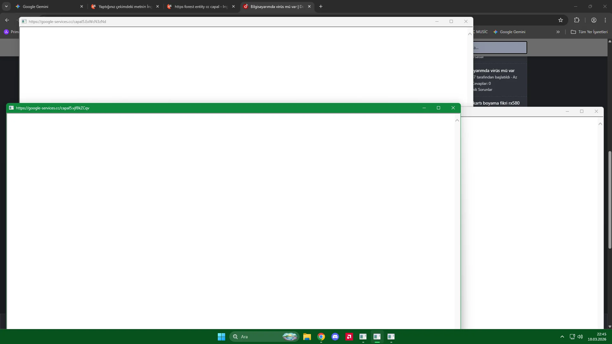The height and width of the screenshot is (344, 612).
Task: Open the Chrome three-dot menu
Action: pyautogui.click(x=605, y=20)
